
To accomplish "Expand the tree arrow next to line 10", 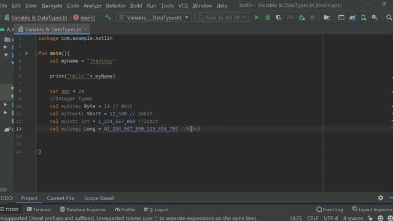I will coord(6,104).
